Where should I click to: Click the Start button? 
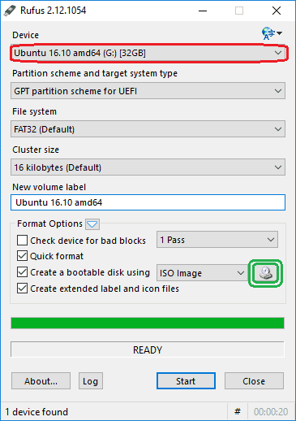tap(186, 381)
